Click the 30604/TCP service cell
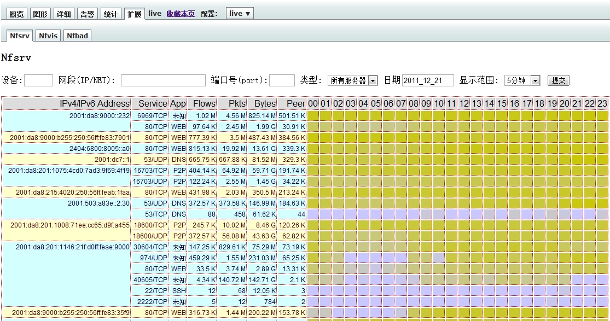This screenshot has height=321, width=610. [x=150, y=247]
